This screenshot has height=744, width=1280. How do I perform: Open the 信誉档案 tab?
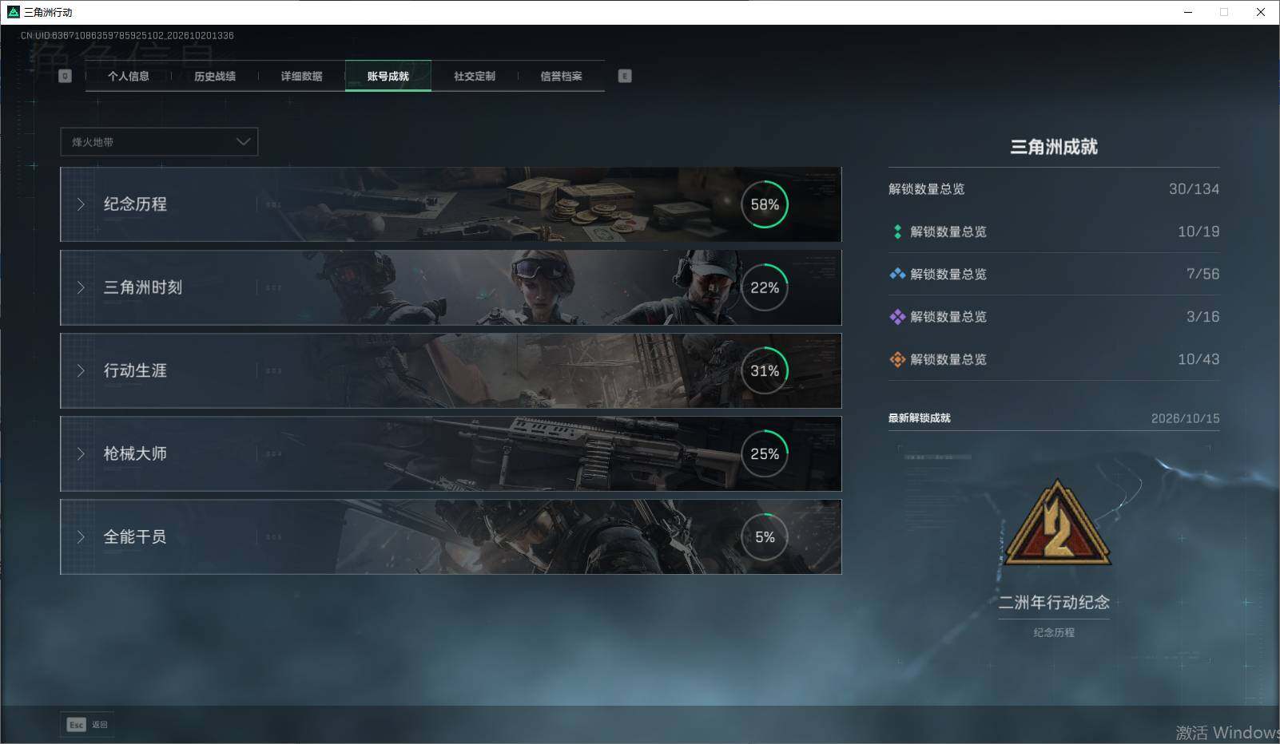pyautogui.click(x=561, y=76)
